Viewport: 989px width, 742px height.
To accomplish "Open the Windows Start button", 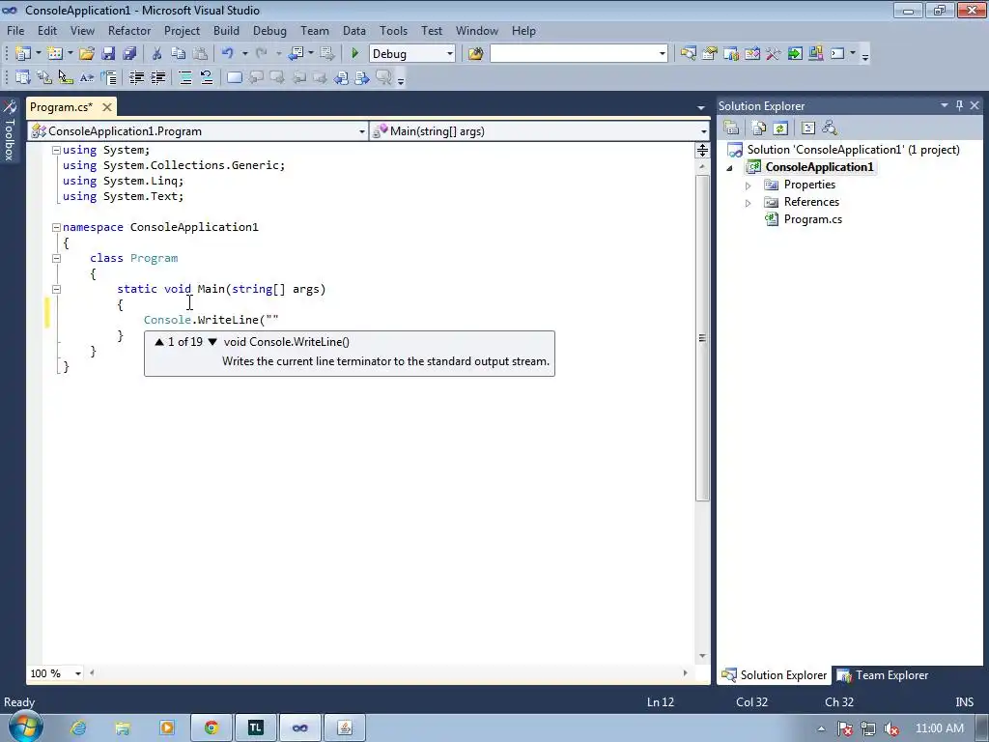I will pyautogui.click(x=24, y=726).
